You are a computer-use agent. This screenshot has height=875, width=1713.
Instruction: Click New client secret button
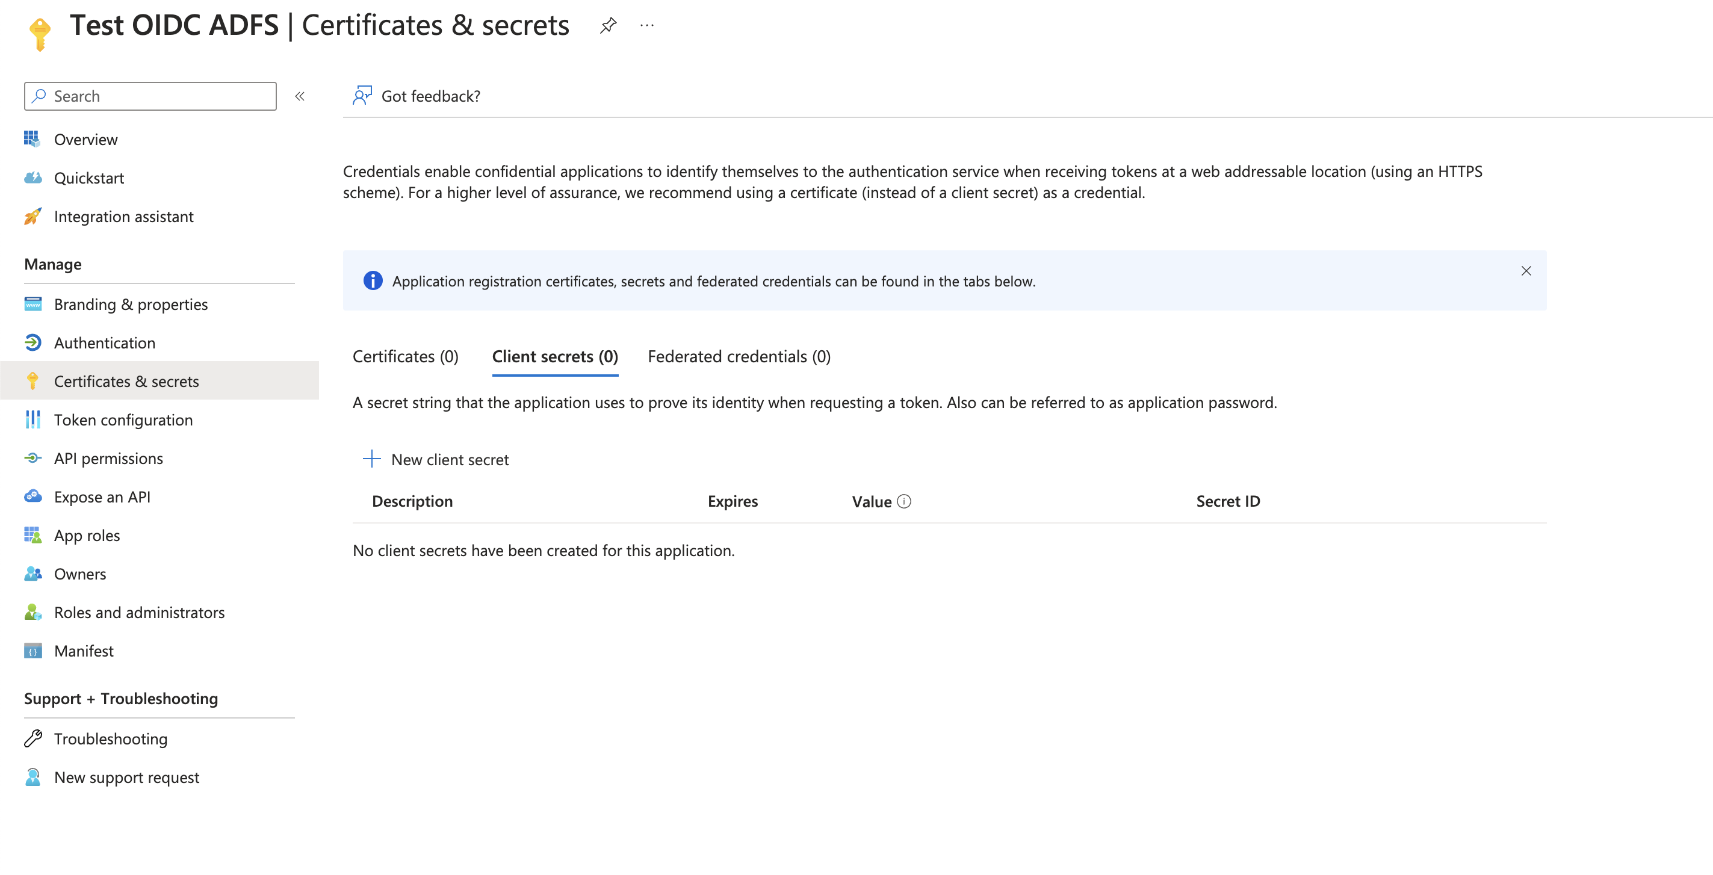point(450,459)
